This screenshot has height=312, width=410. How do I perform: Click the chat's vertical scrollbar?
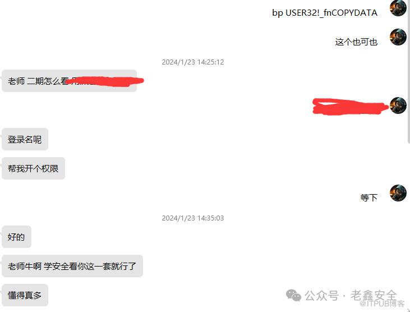click(409, 72)
